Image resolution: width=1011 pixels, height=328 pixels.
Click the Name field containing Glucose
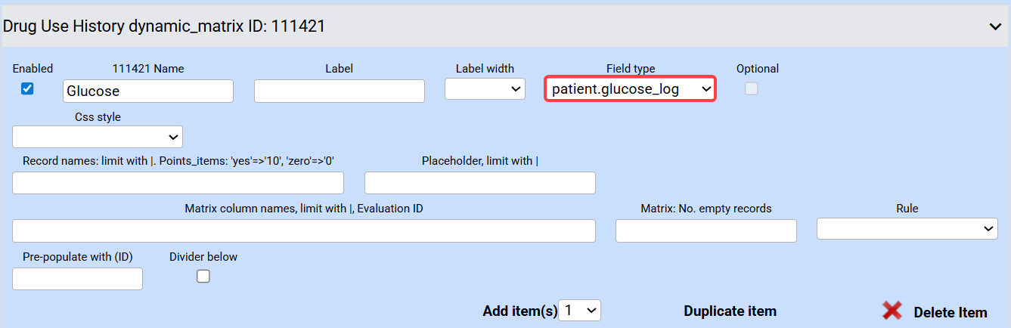pos(148,91)
